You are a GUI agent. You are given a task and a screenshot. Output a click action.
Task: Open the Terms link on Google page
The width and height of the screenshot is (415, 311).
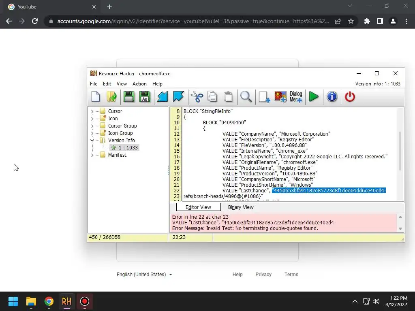click(291, 275)
